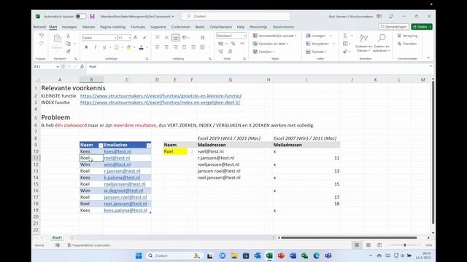Open the Naam column filter arrow
467x262 pixels.
point(101,146)
